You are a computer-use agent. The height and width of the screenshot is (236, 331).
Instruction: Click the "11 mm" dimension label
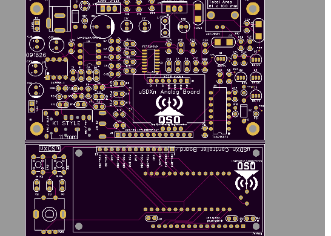pyautogui.click(x=67, y=137)
